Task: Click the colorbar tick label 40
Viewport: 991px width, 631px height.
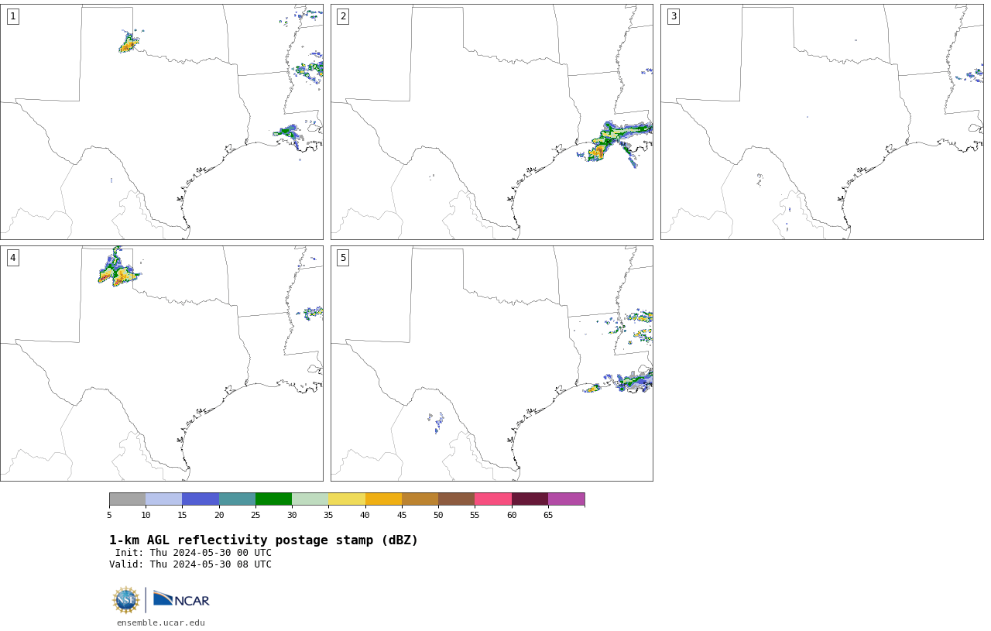Action: 365,515
